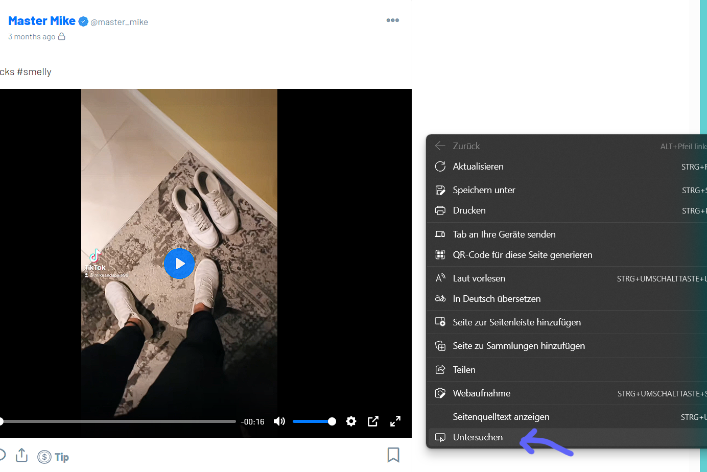
Task: Mute the video using the speaker icon
Action: 279,421
